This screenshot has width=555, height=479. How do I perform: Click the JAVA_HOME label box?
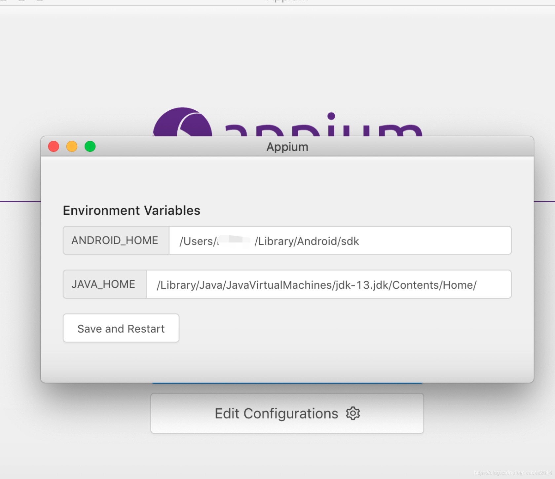[x=105, y=284]
